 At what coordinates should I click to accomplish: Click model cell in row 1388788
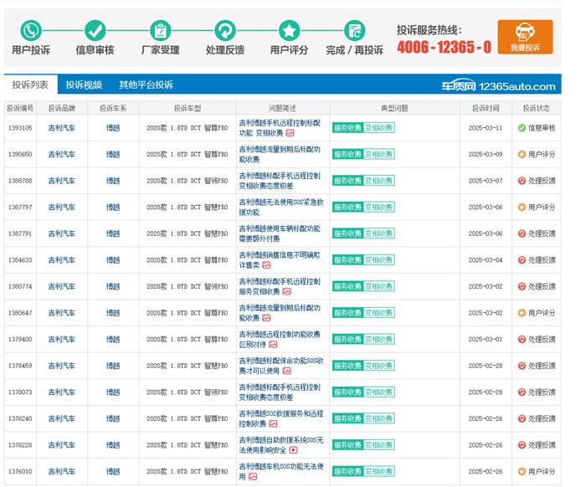[188, 181]
